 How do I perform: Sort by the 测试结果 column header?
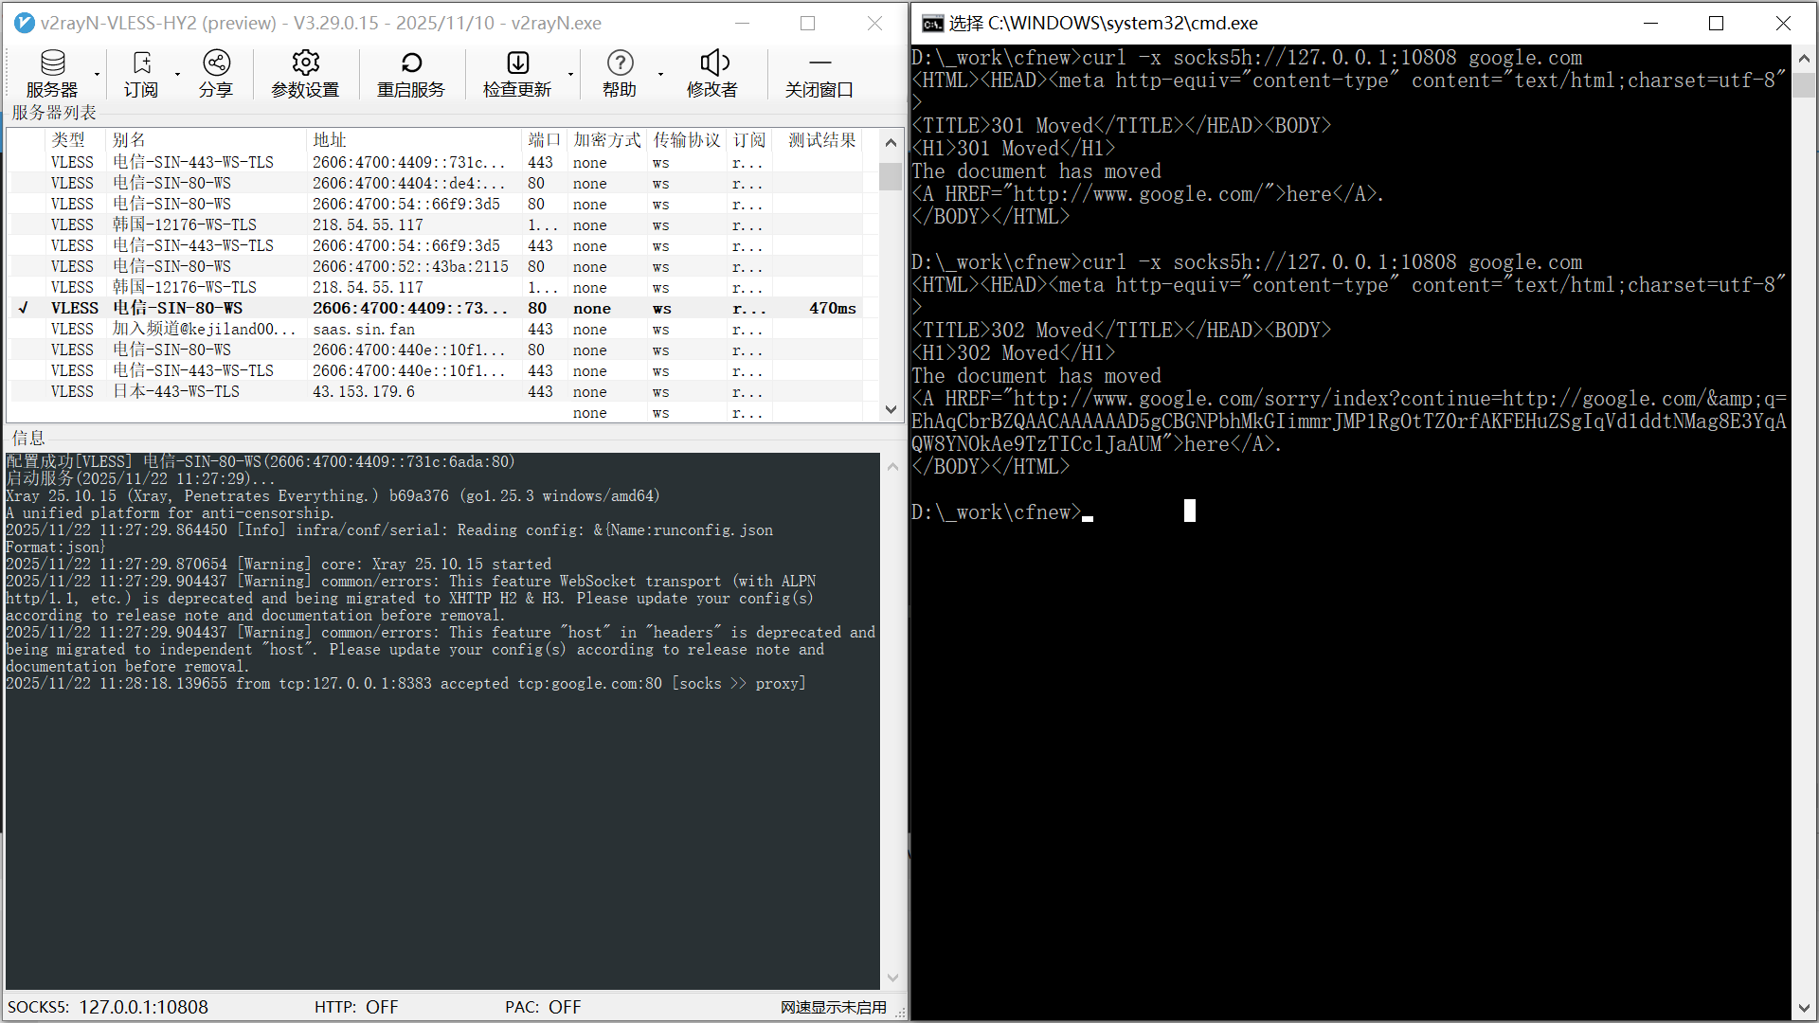[820, 140]
